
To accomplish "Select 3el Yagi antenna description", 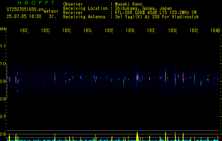I will pos(157,17).
